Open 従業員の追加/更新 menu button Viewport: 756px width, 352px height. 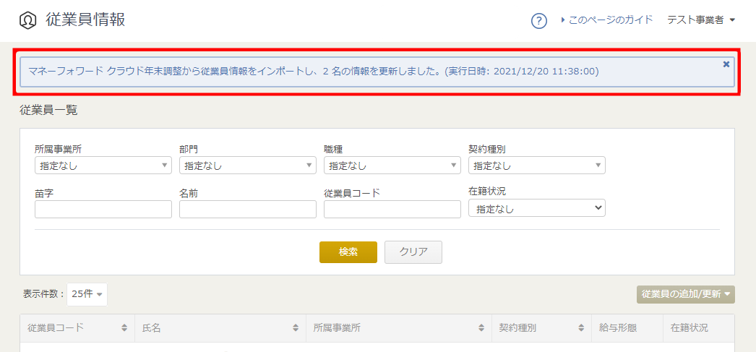pyautogui.click(x=685, y=294)
